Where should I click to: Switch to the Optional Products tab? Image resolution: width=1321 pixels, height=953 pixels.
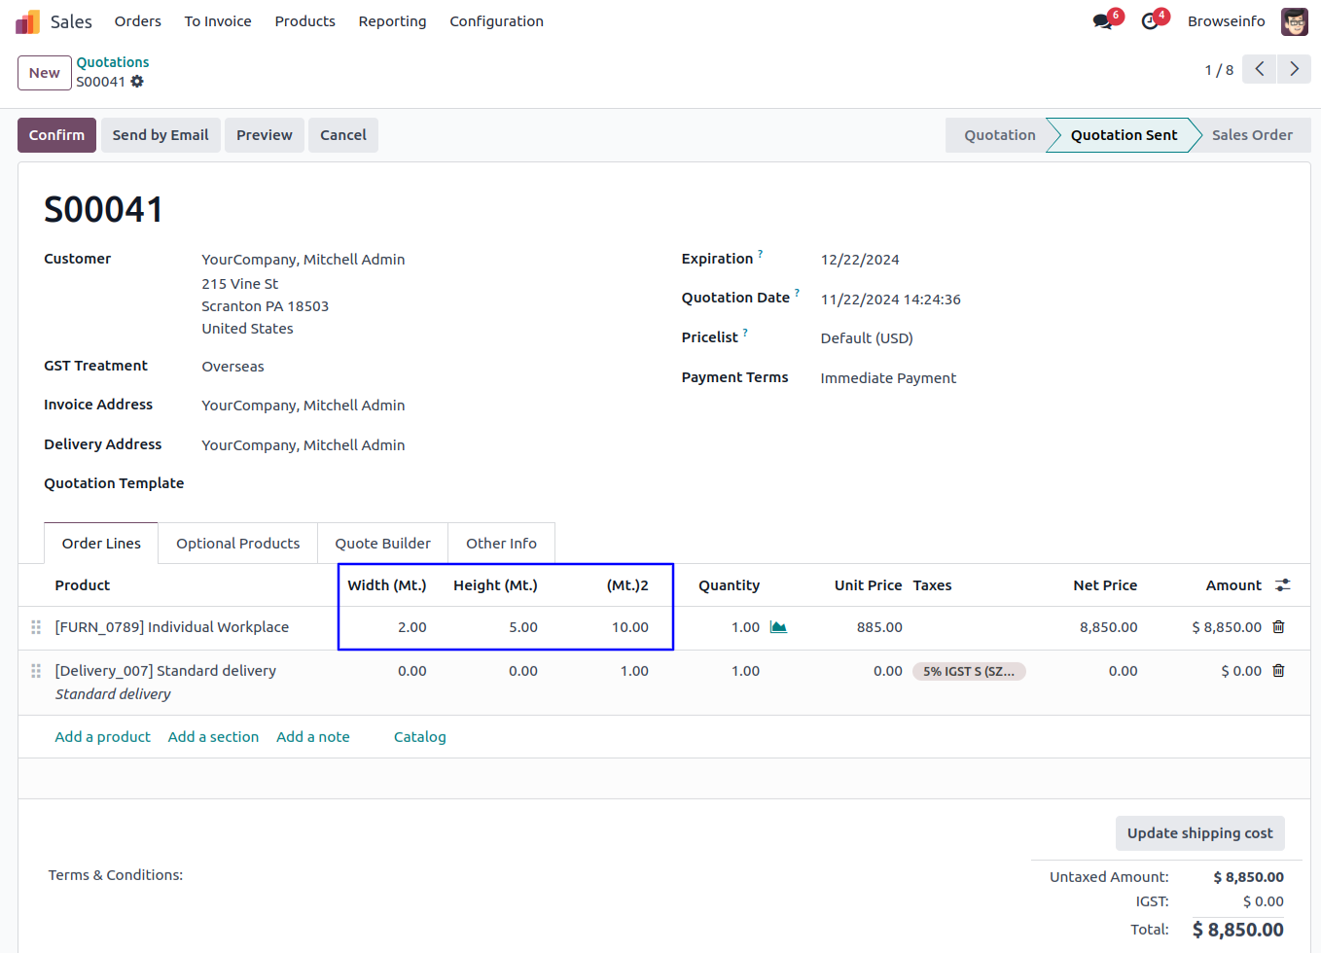coord(237,544)
